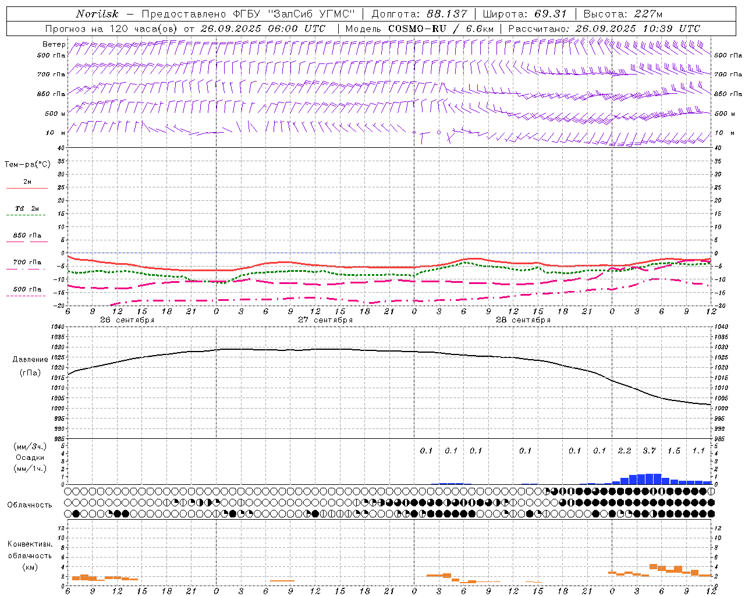Screen dimensions: 745x596
Task: Click the solid red 2м temperature legend line
Action: [27, 188]
